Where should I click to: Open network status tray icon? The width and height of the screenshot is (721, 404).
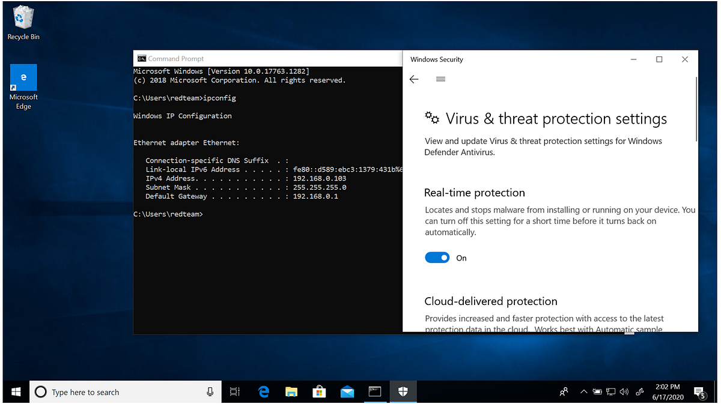[610, 392]
